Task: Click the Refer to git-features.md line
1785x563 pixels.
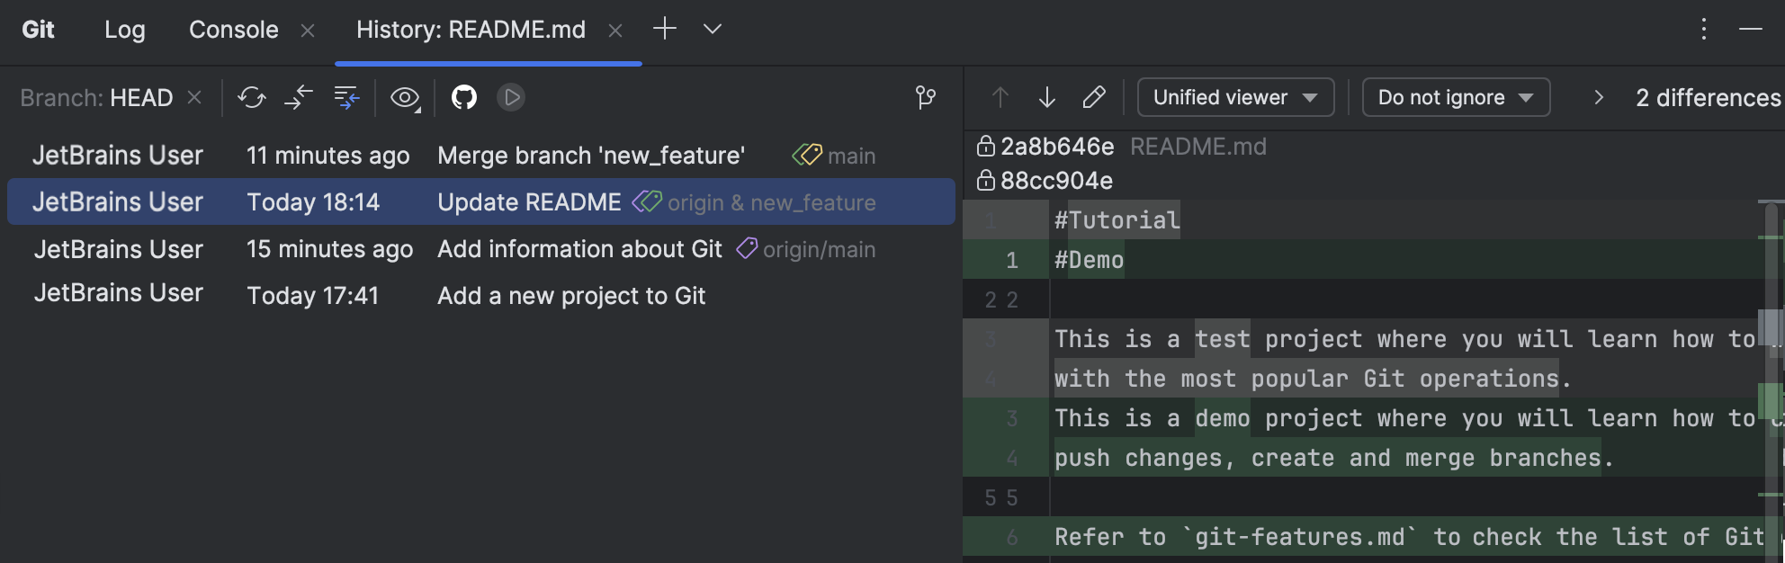Action: coord(1409,537)
